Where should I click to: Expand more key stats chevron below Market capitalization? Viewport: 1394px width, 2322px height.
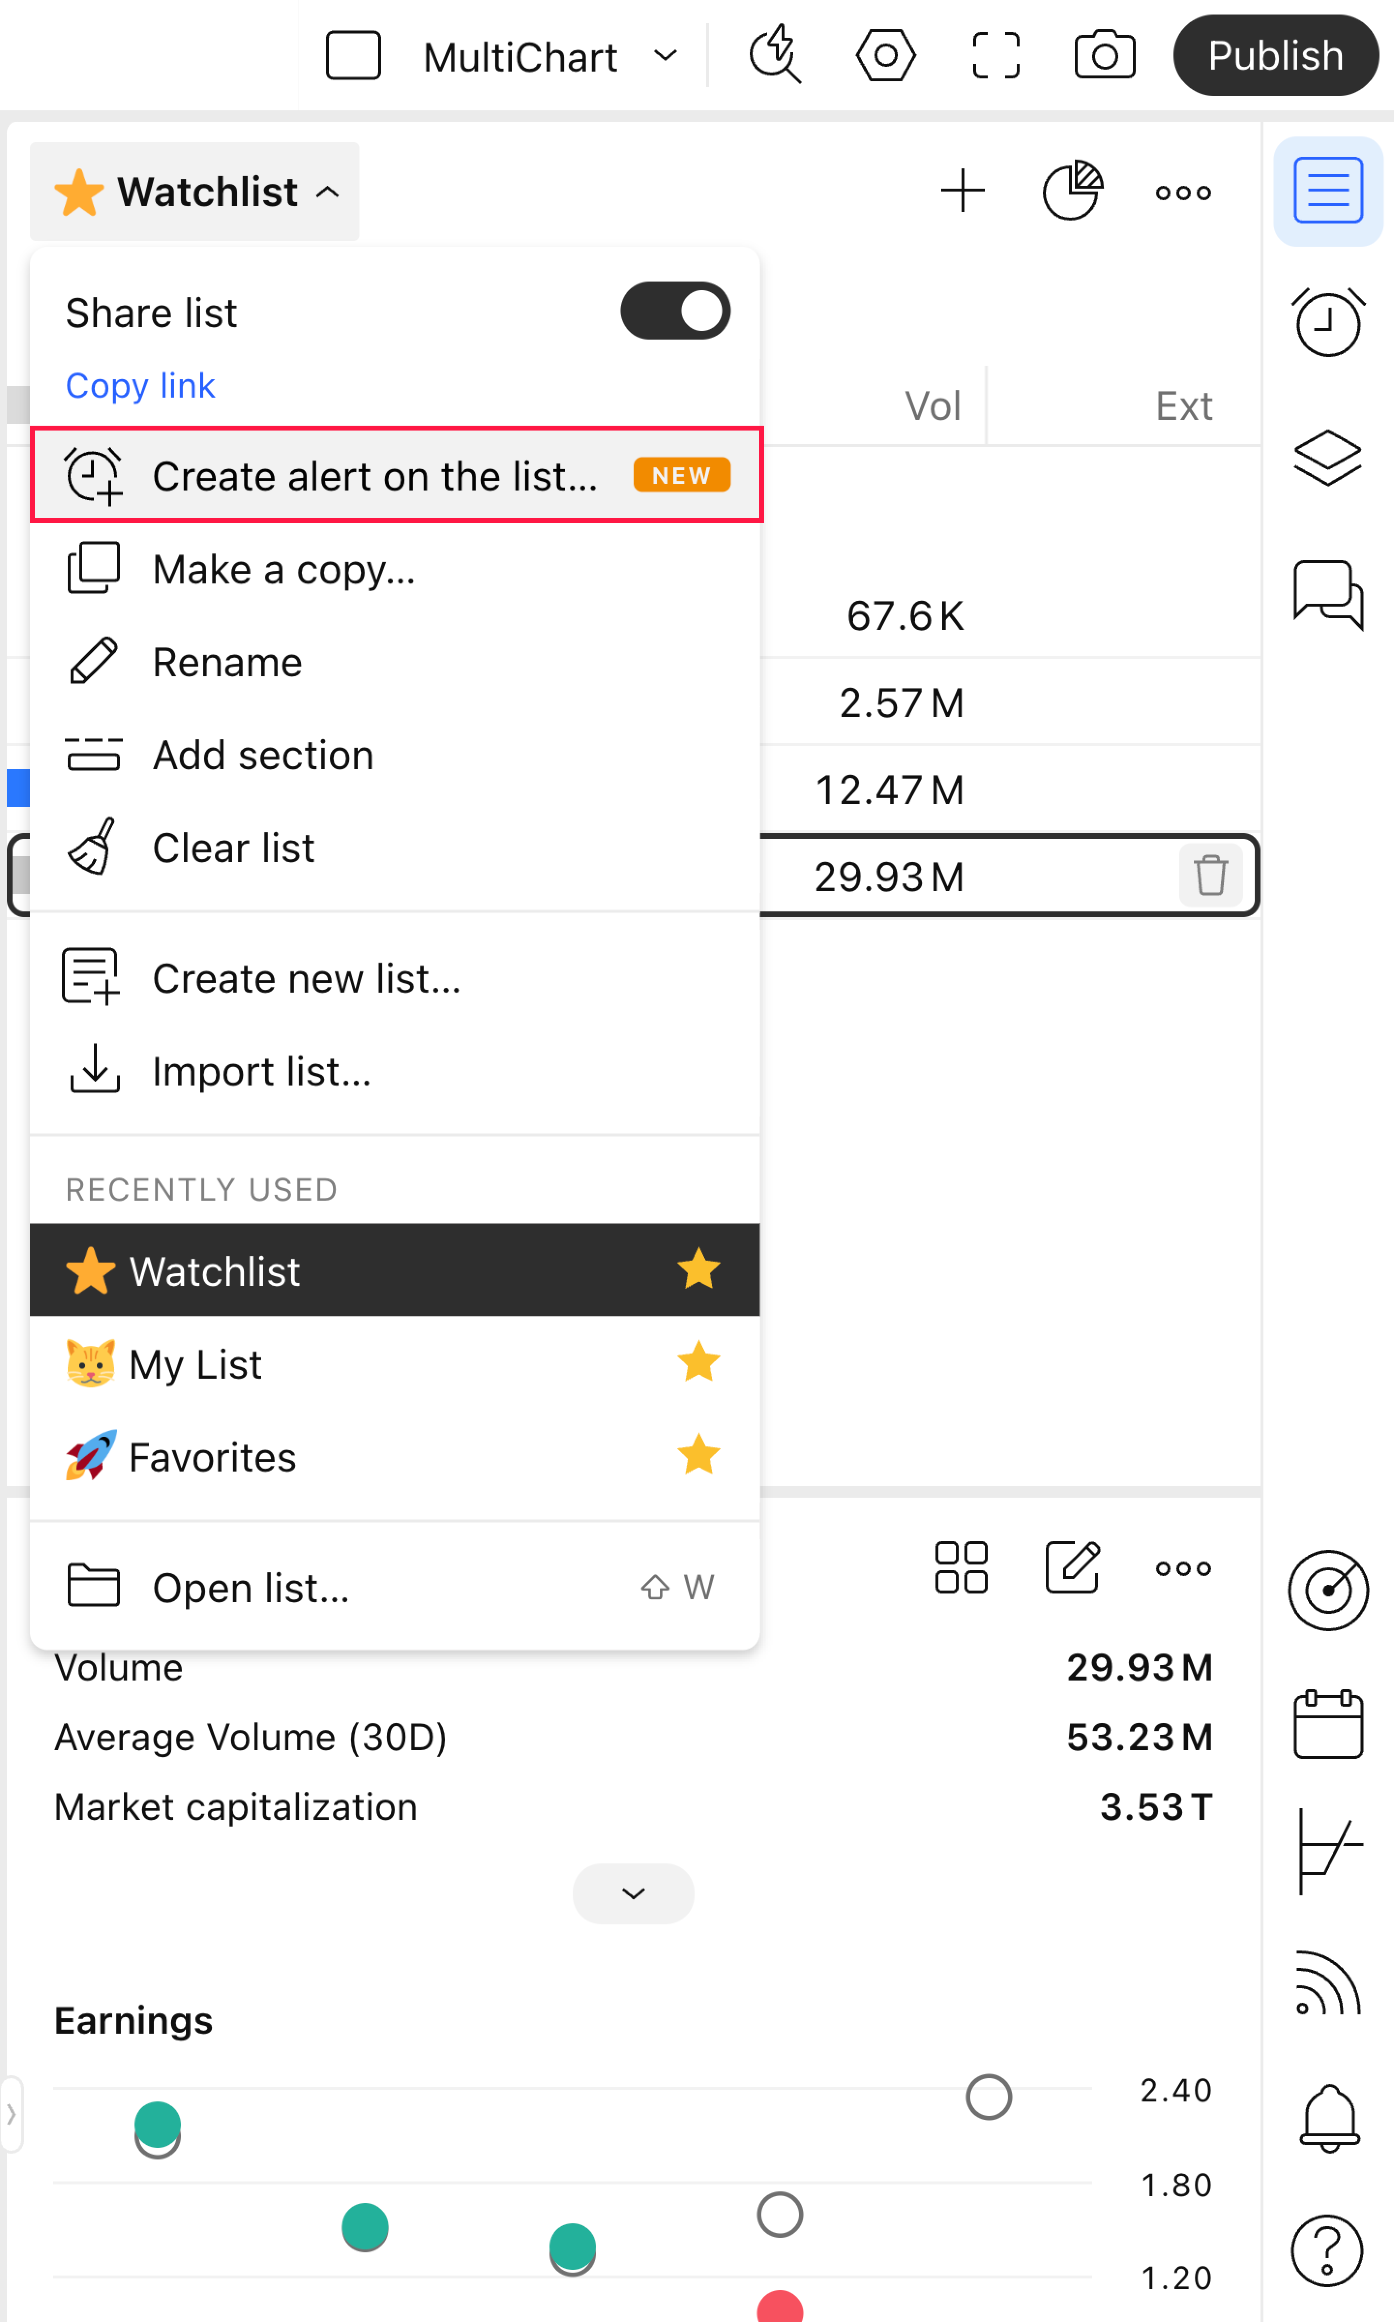point(633,1893)
